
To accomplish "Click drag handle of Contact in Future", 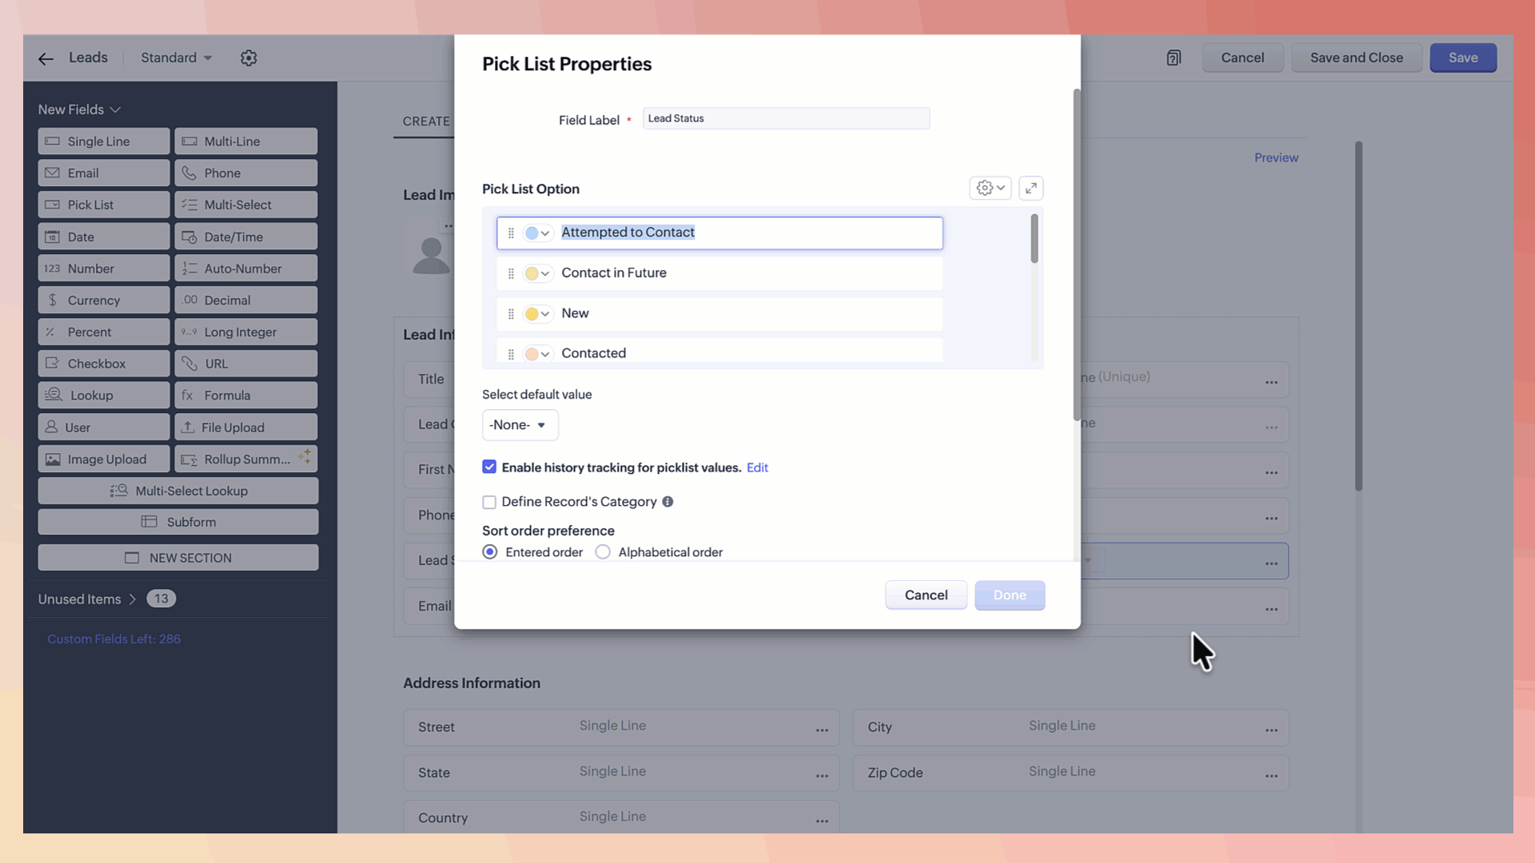I will pos(511,273).
